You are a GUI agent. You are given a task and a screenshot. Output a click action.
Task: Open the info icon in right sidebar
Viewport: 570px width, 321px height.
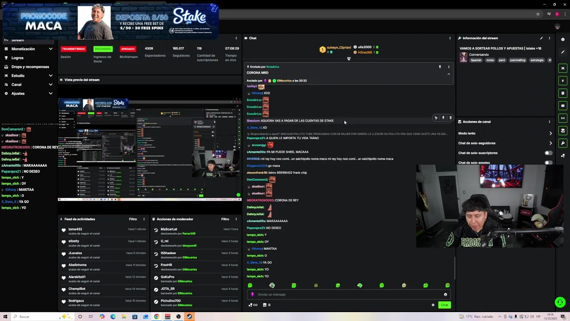(x=563, y=39)
